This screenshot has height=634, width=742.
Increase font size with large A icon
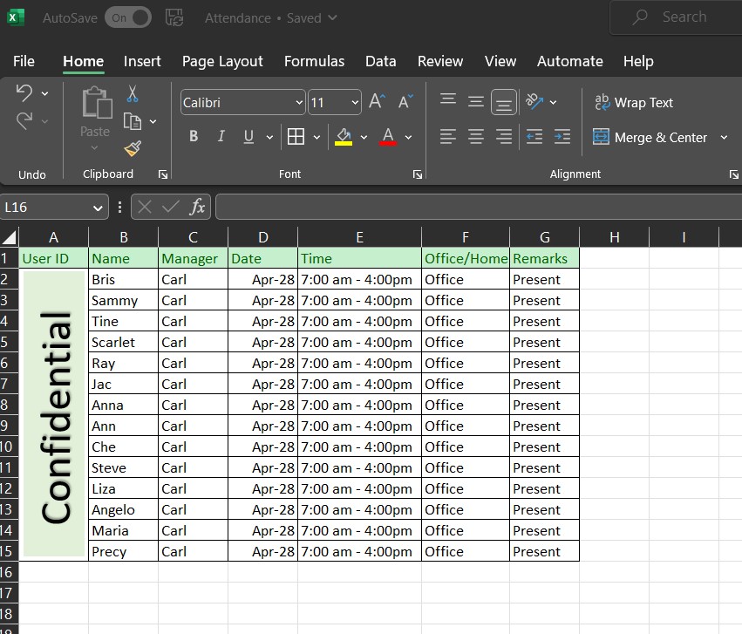coord(378,101)
